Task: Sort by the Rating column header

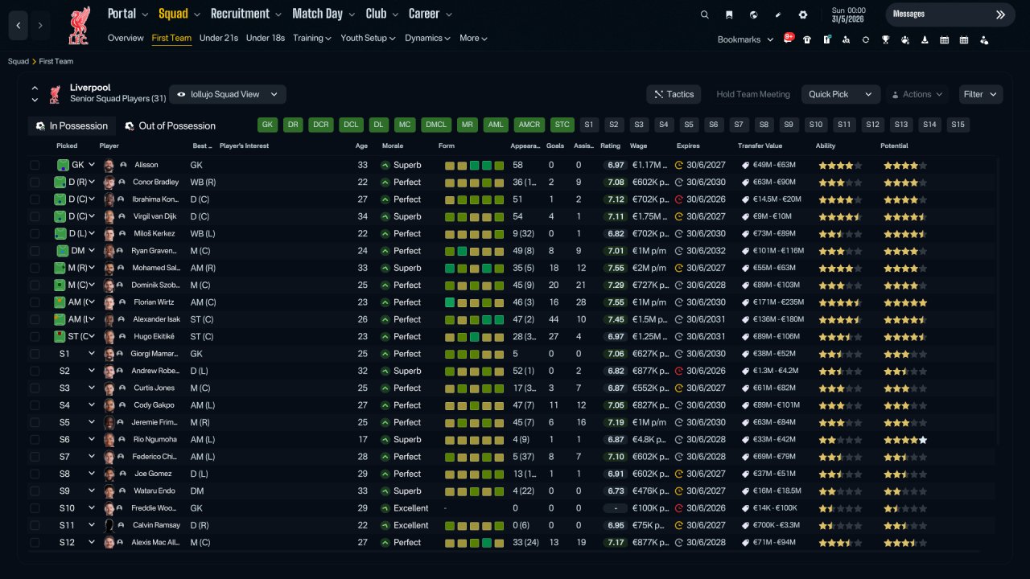Action: (610, 146)
